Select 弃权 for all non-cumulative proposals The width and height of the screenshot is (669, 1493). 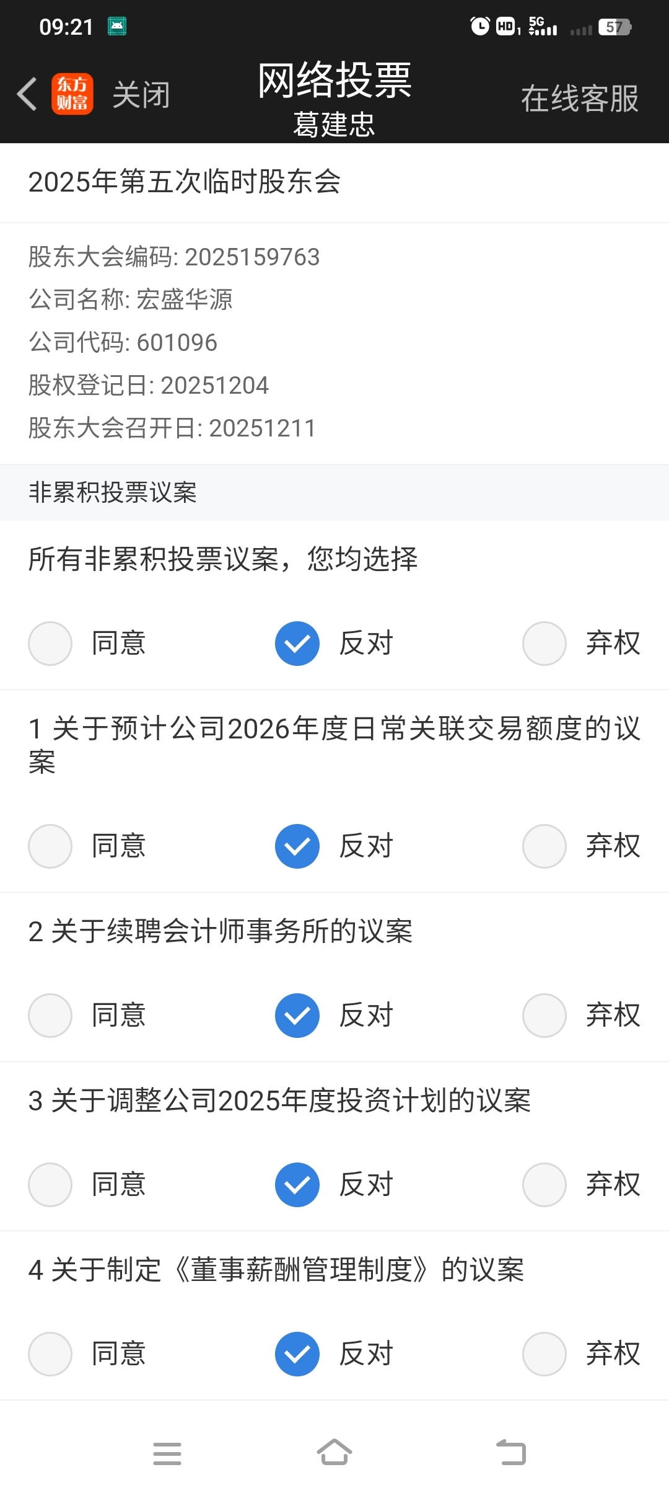544,644
